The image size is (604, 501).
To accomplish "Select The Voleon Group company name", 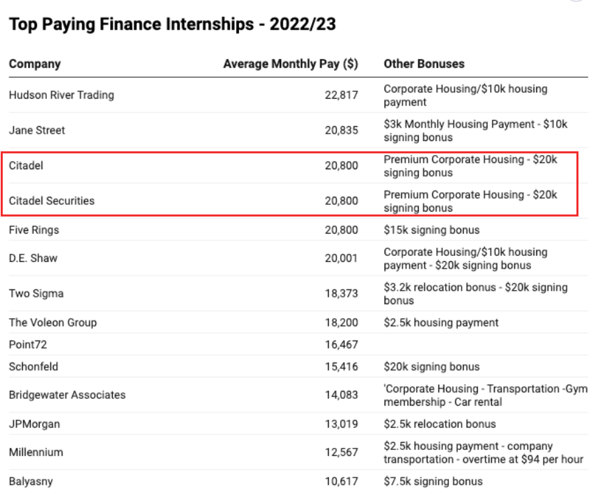I will click(53, 322).
